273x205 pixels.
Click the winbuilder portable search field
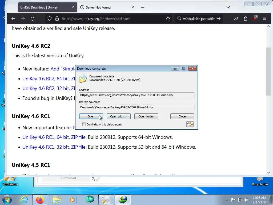point(199,19)
